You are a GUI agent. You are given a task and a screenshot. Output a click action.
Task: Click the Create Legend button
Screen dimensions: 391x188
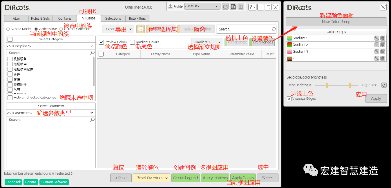pos(185,178)
